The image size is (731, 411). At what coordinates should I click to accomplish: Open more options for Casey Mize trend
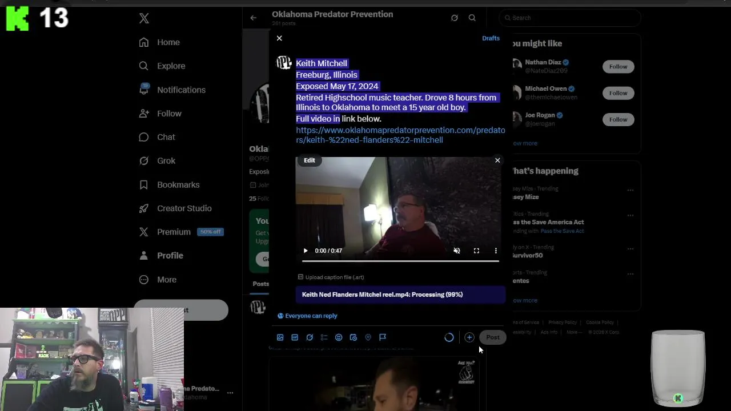tap(630, 190)
